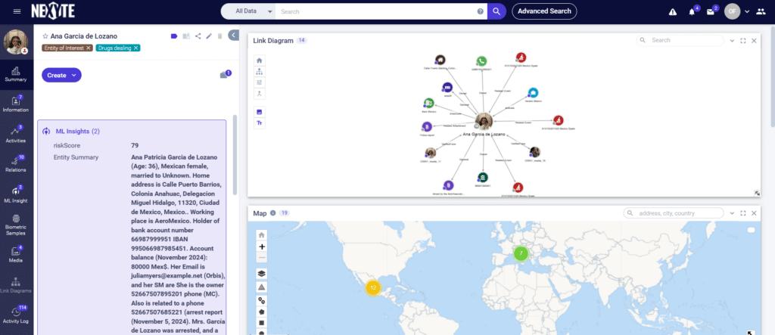775x335 pixels.
Task: Remove the Drugs dealing tag
Action: point(136,48)
